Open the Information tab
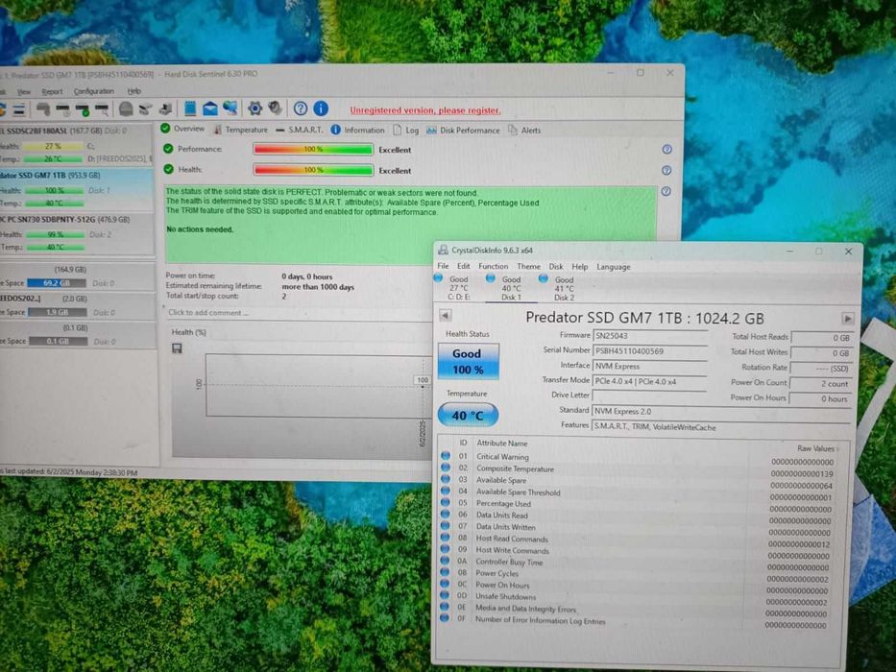Screen dimensions: 896x672 click(x=357, y=131)
